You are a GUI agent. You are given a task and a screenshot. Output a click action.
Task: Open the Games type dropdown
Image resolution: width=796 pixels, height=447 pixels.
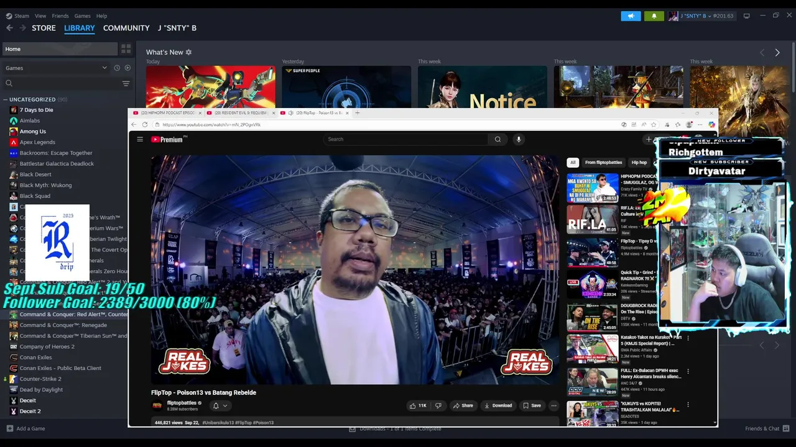pos(56,68)
